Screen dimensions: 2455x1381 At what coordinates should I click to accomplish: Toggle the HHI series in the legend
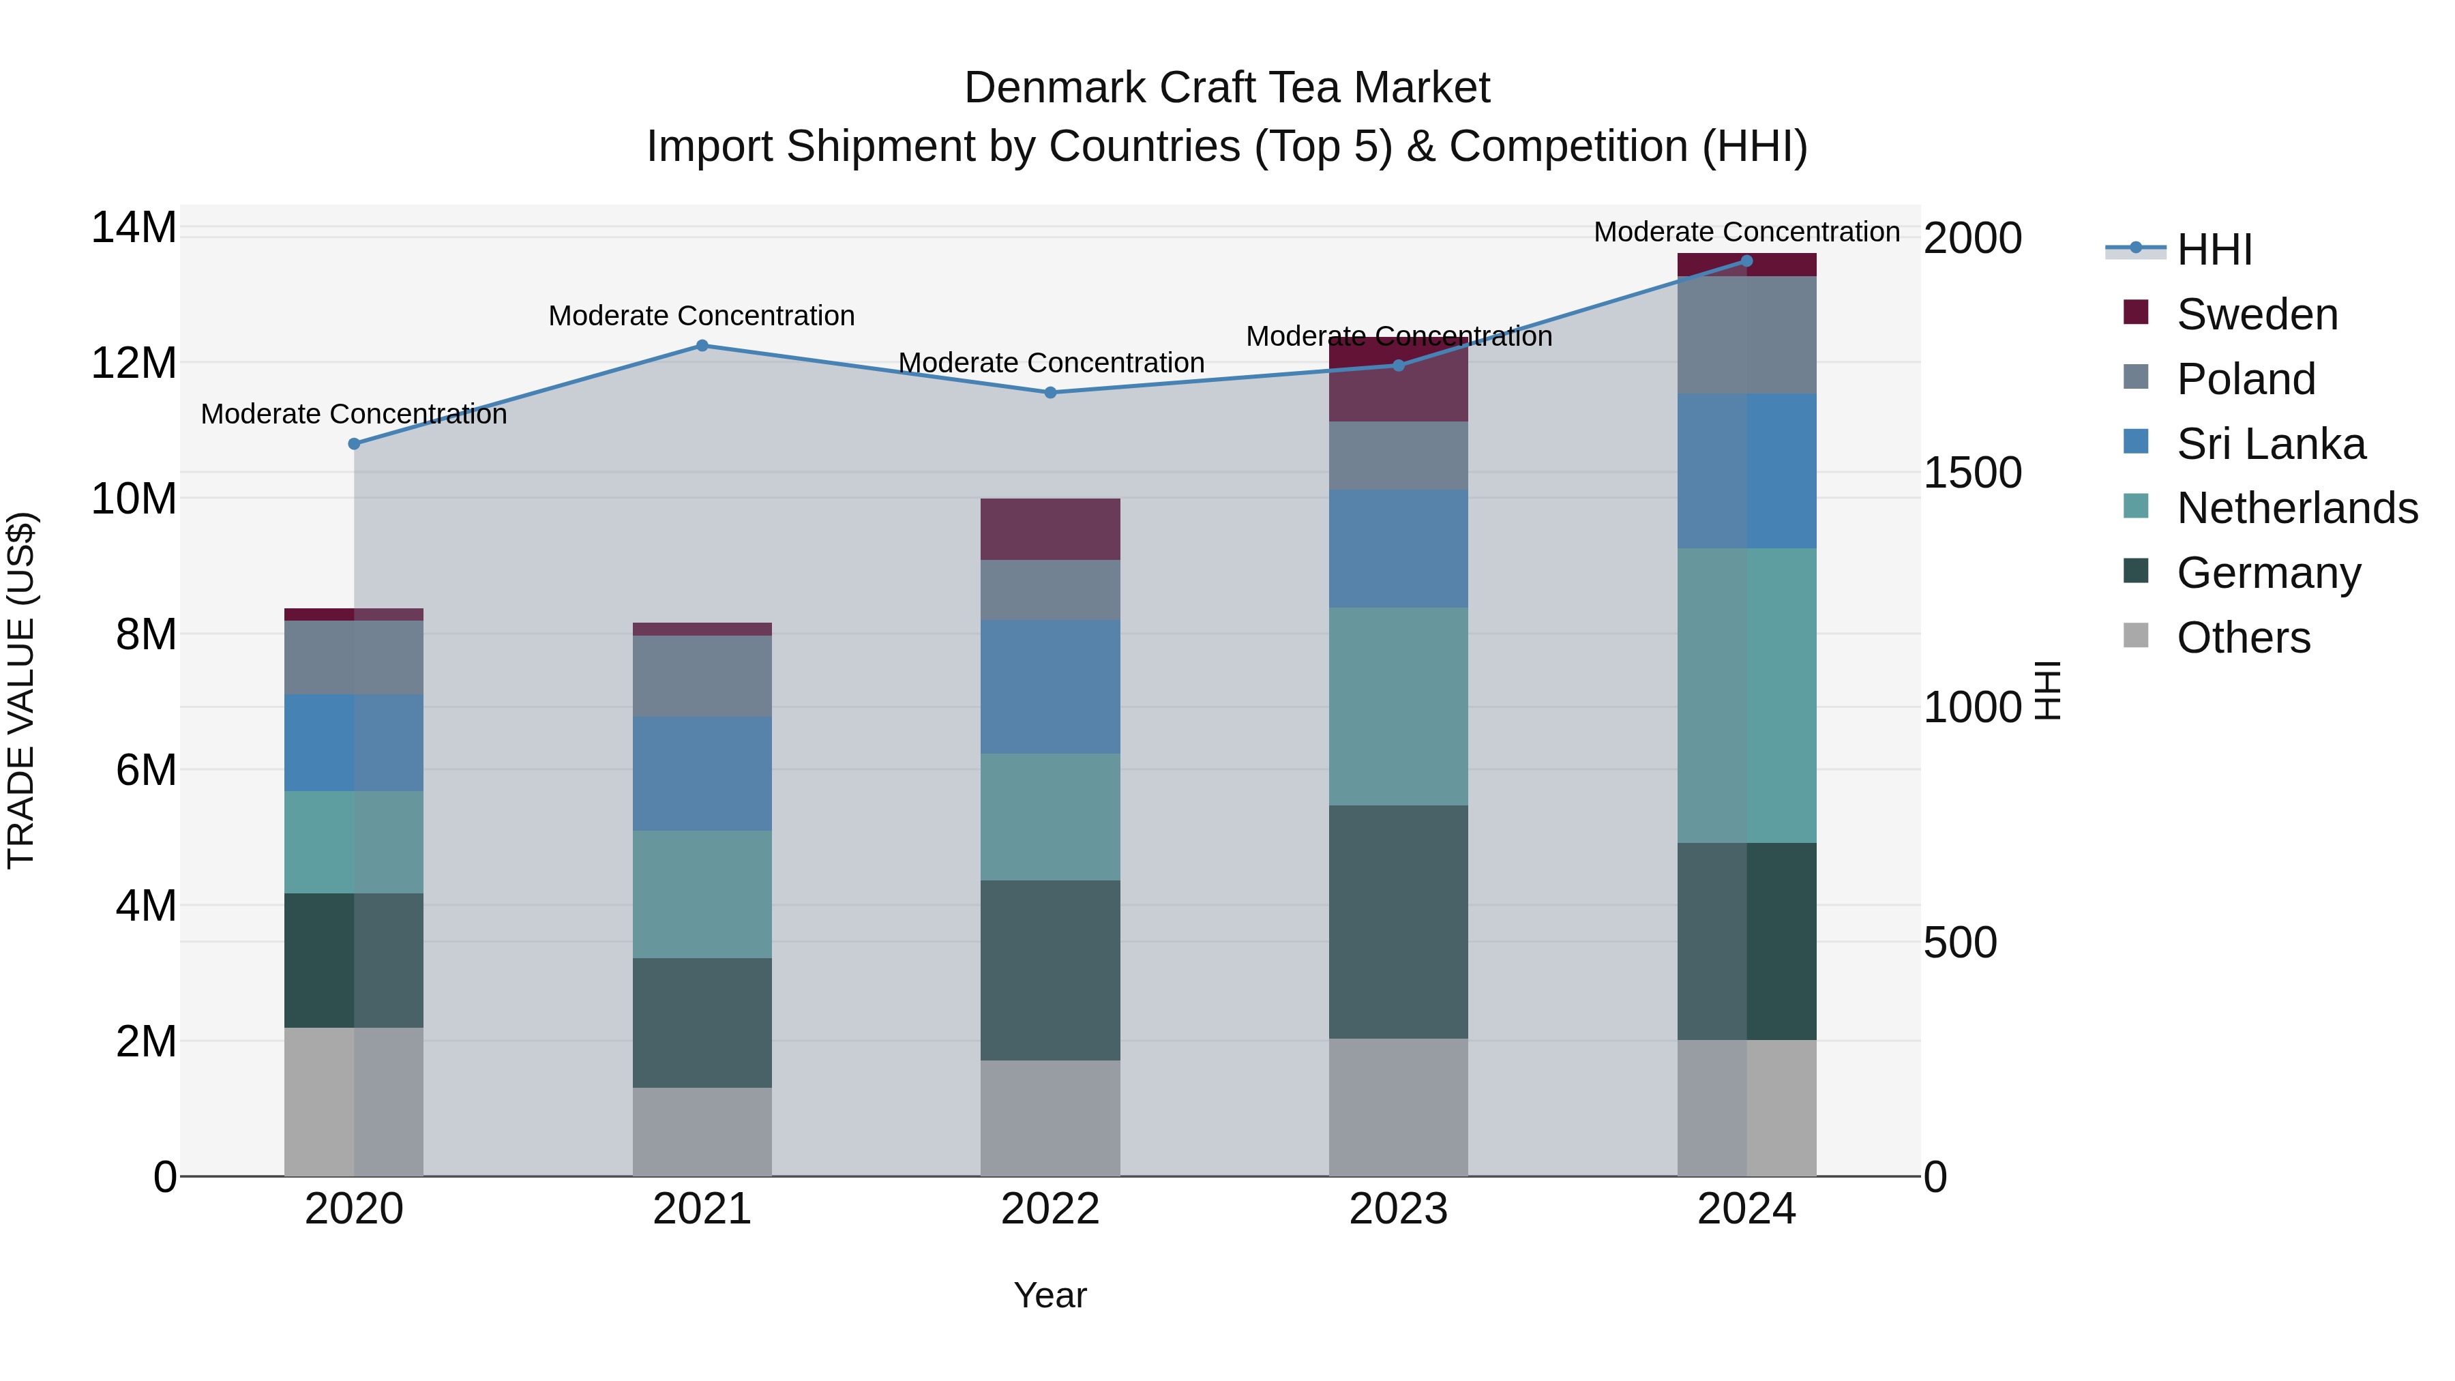tap(2179, 250)
